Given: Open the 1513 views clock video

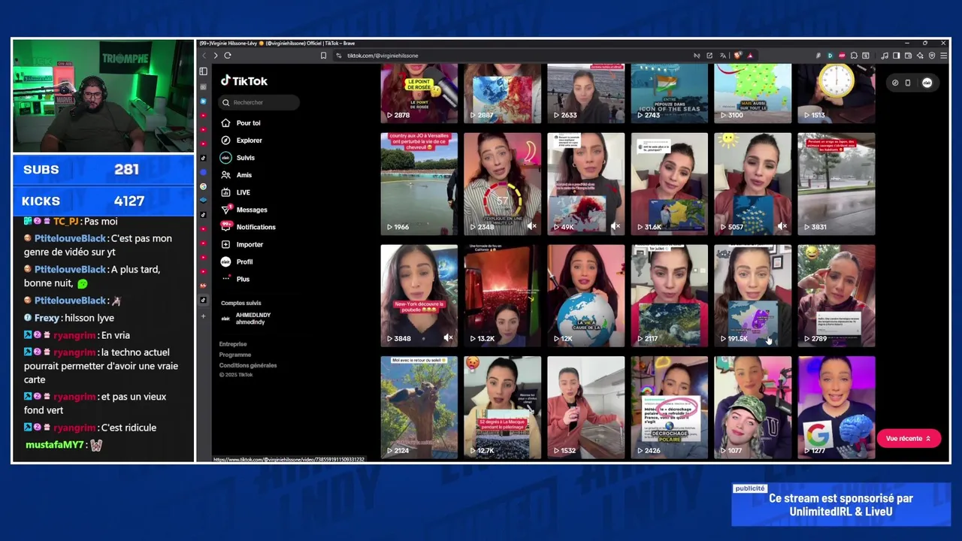Looking at the screenshot, I should (836, 93).
